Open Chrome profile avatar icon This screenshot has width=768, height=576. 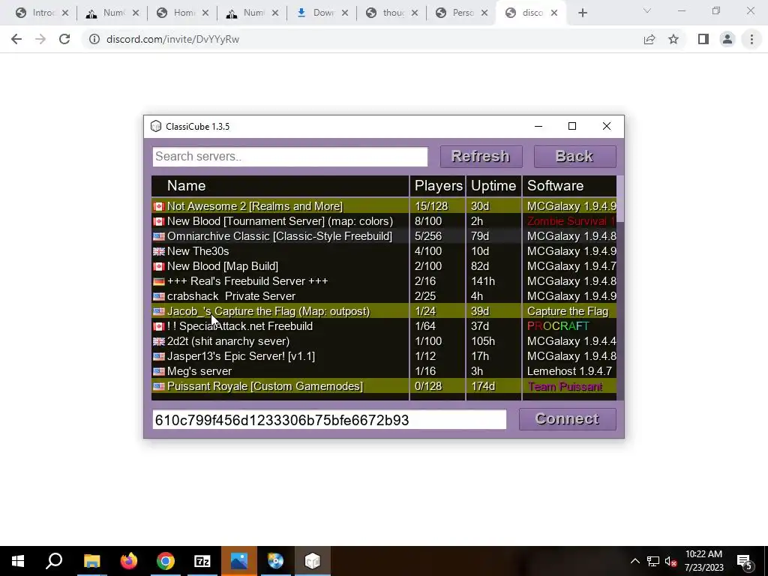727,39
